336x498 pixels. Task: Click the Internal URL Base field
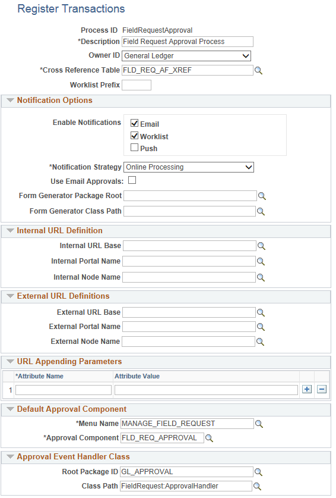(189, 246)
